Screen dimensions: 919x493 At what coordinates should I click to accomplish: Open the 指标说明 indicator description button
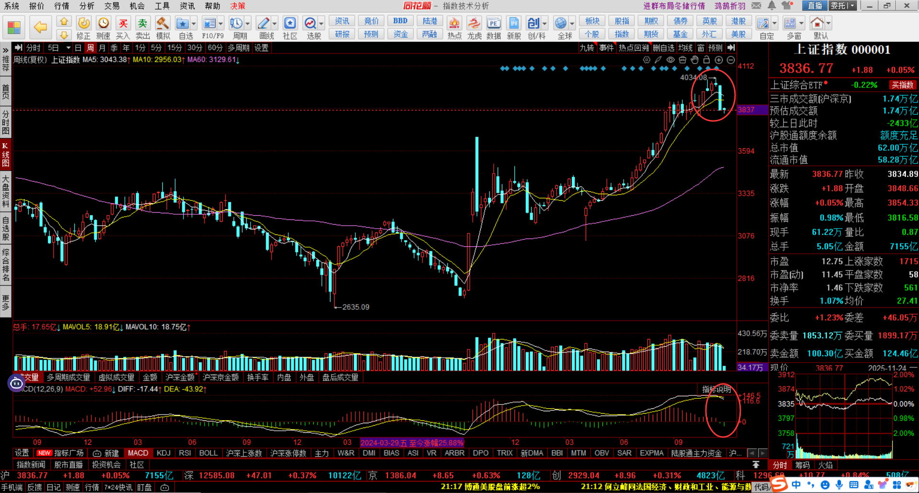[x=717, y=389]
